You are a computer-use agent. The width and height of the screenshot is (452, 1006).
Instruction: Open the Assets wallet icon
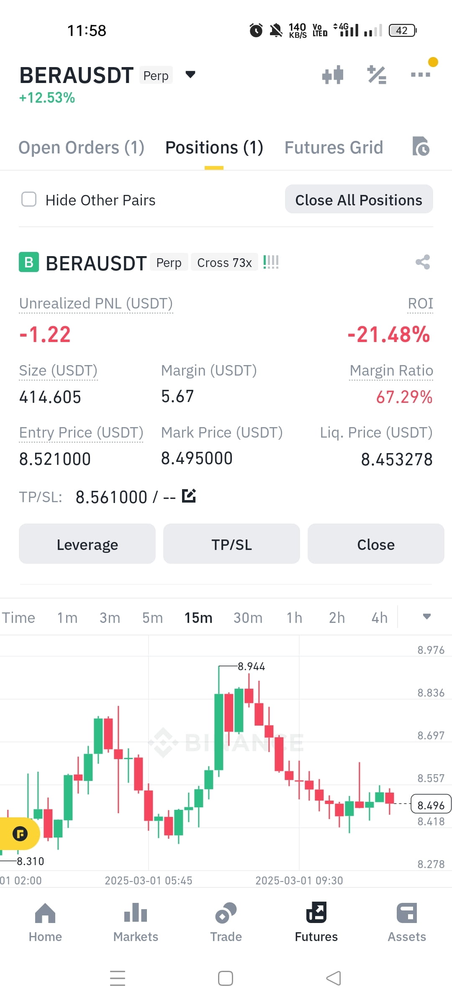click(x=407, y=913)
